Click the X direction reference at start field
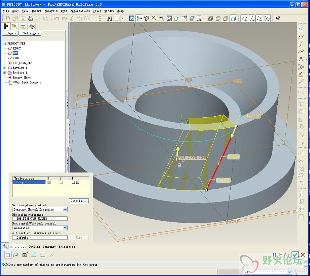This screenshot has height=276, width=310. click(40, 237)
